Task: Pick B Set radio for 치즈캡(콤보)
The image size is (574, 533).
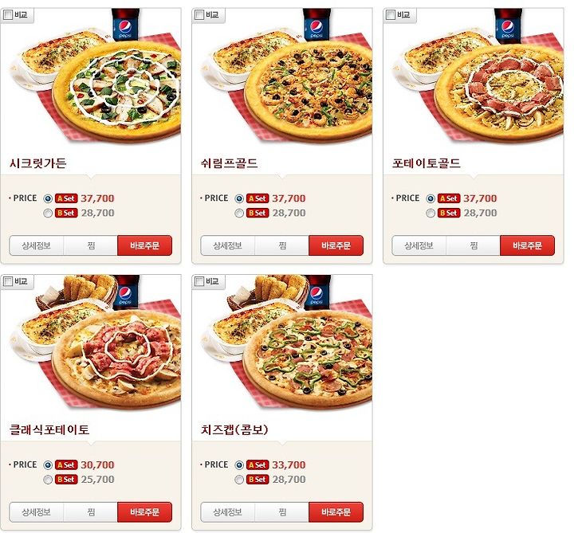Action: coord(239,480)
